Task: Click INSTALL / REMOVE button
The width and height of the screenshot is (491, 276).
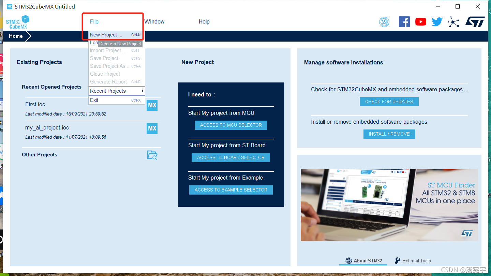Action: (x=389, y=134)
